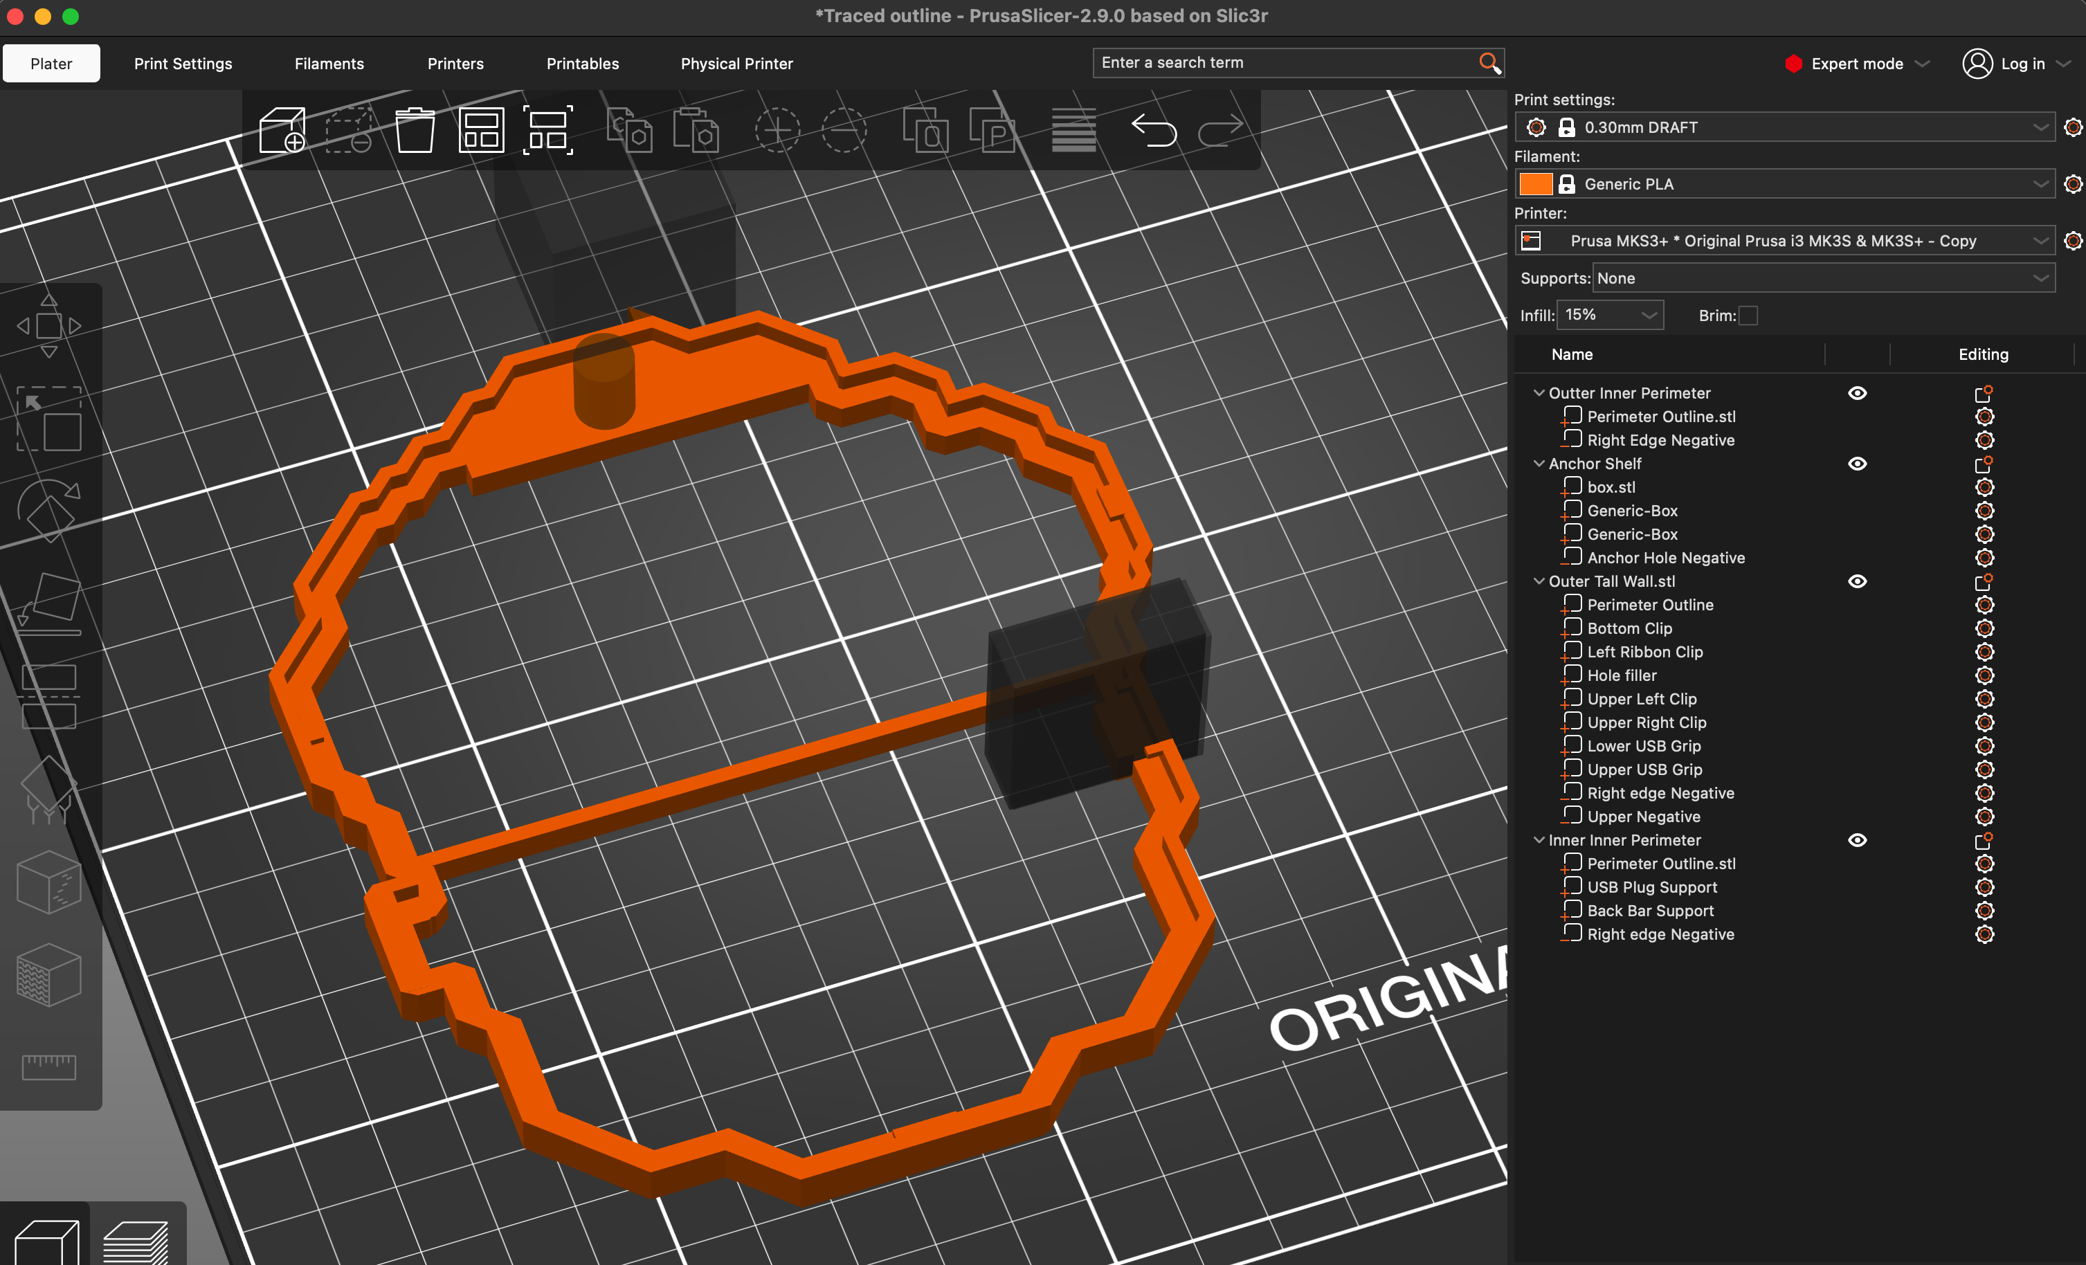Hide the Inner Inner Perimeter object

pyautogui.click(x=1858, y=840)
